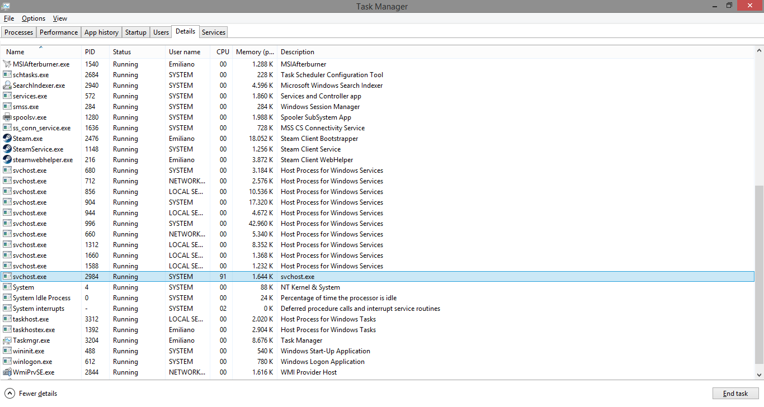Click the WmiPrvSE.exe icon
The height and width of the screenshot is (407, 764).
(8, 372)
